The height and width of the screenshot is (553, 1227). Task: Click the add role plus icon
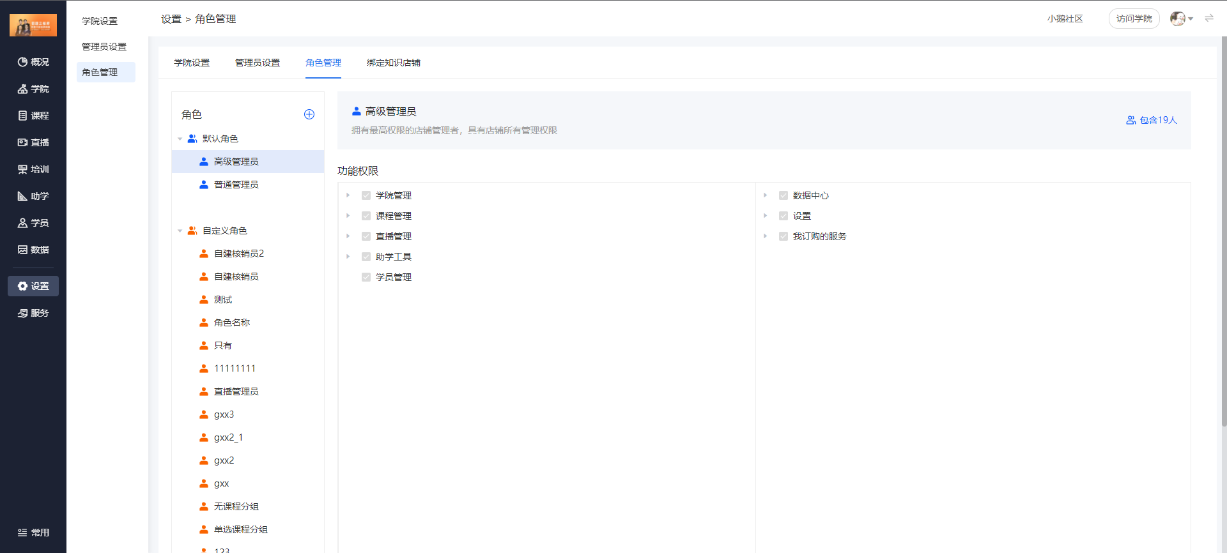click(309, 114)
